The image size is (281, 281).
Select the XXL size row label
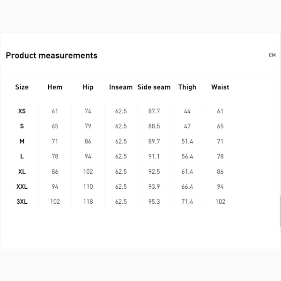[x=22, y=186]
